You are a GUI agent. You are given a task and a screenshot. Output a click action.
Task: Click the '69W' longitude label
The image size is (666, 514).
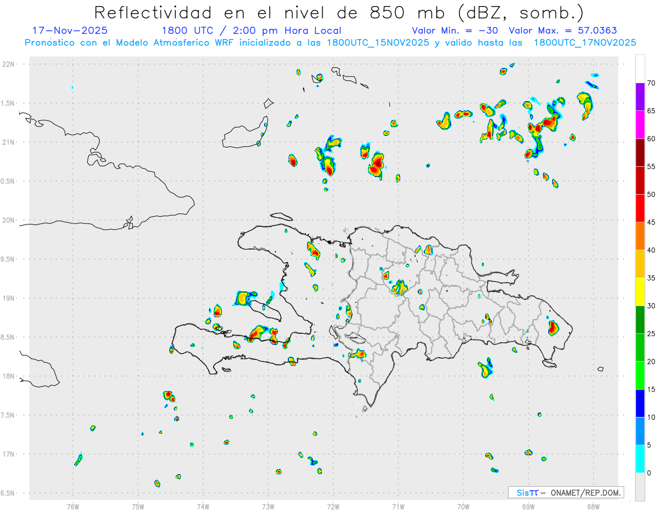(x=528, y=506)
